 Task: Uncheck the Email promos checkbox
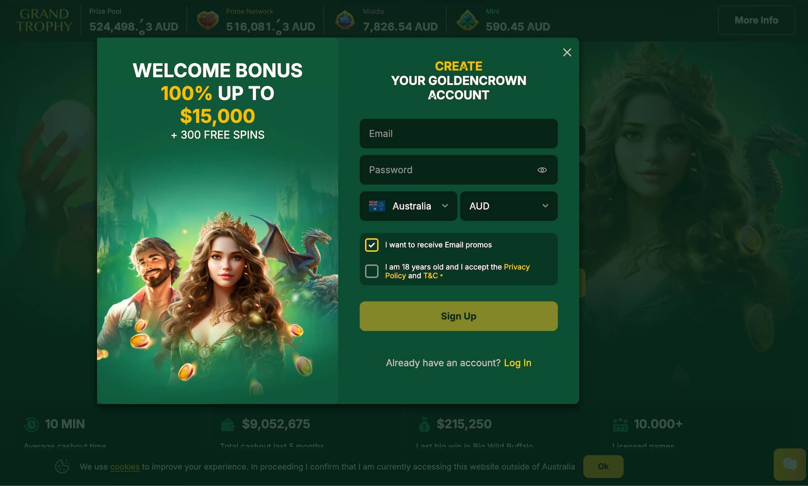pos(372,245)
